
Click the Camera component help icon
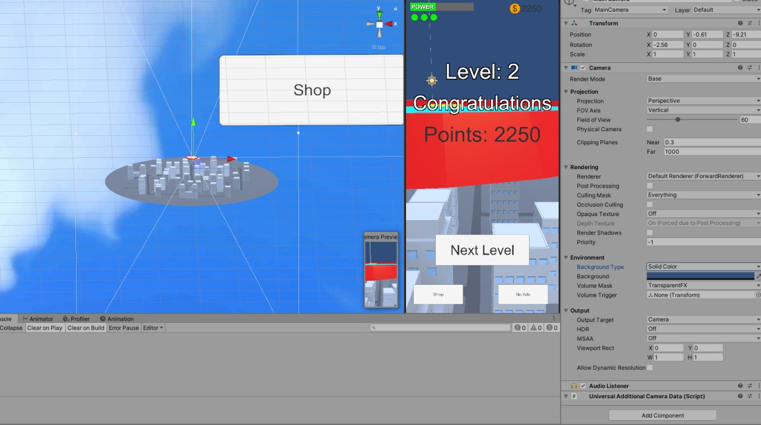coord(740,68)
